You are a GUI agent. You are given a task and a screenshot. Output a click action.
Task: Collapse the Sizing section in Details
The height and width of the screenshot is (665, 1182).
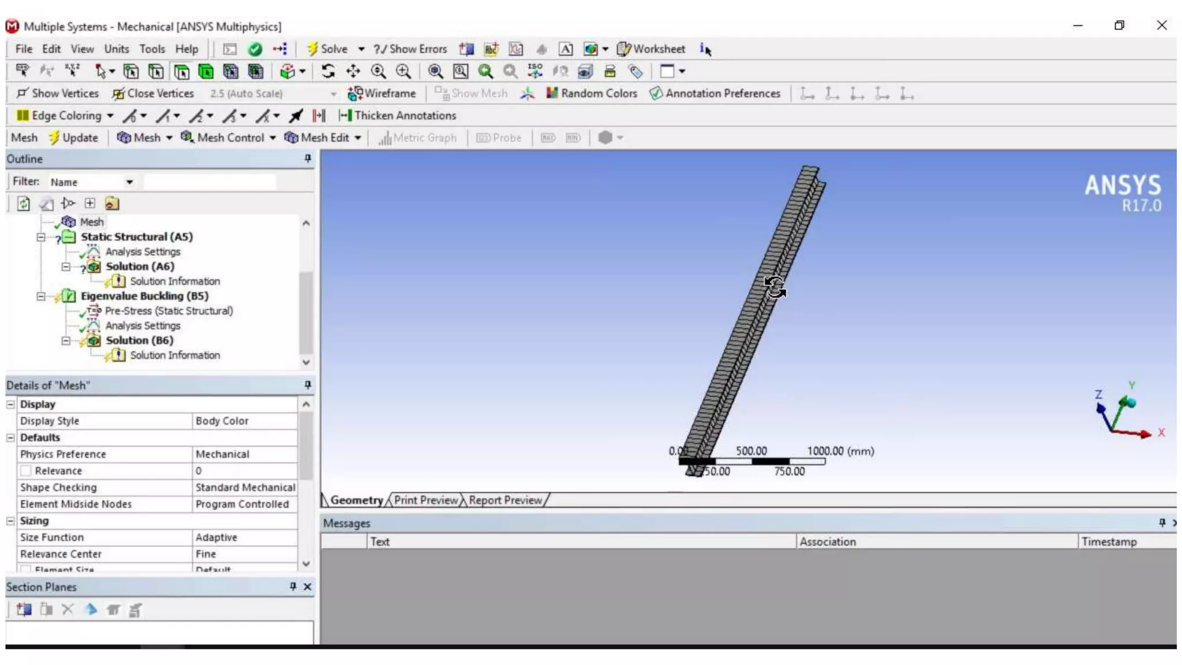point(10,521)
